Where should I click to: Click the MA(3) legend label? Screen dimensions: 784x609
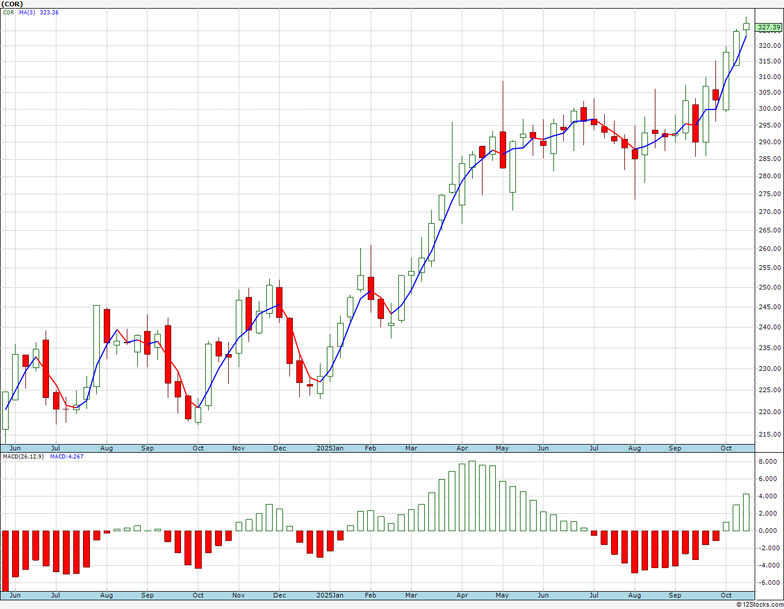27,12
